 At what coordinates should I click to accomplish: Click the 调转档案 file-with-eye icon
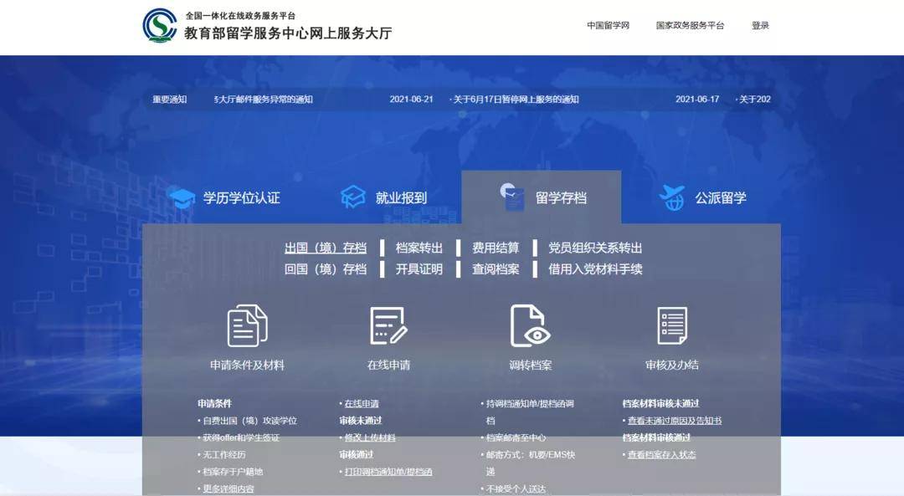531,325
